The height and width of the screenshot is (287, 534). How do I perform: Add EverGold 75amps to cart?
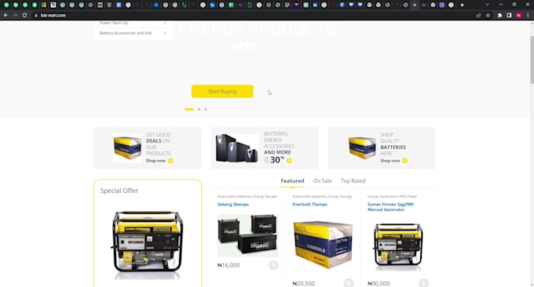[348, 283]
